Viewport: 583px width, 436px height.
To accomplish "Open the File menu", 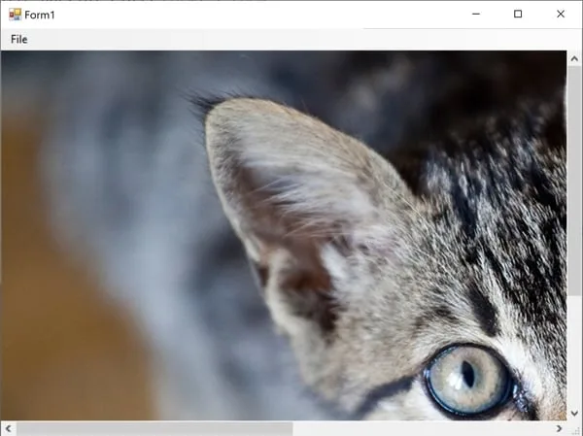I will tap(19, 39).
